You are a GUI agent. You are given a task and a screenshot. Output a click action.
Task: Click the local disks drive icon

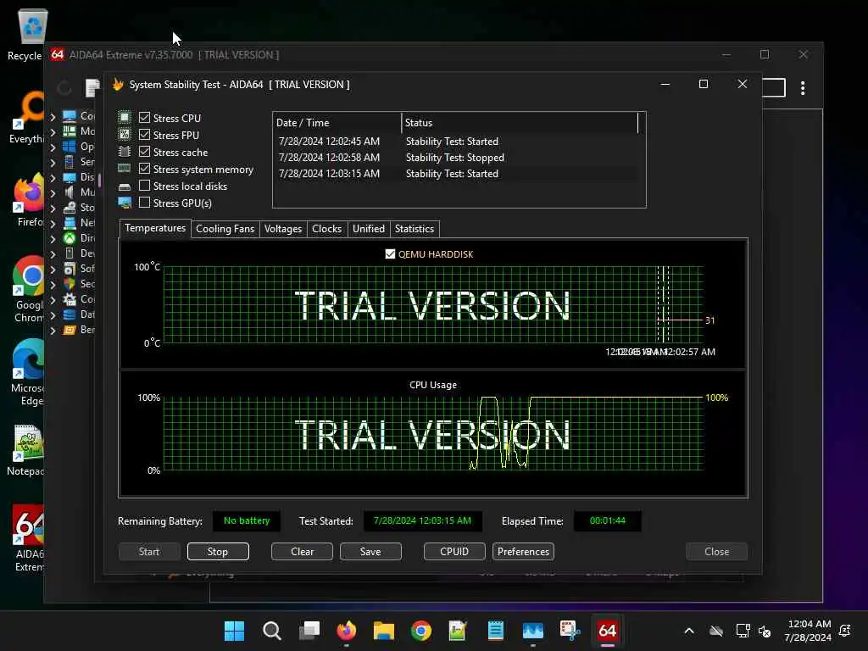click(125, 186)
